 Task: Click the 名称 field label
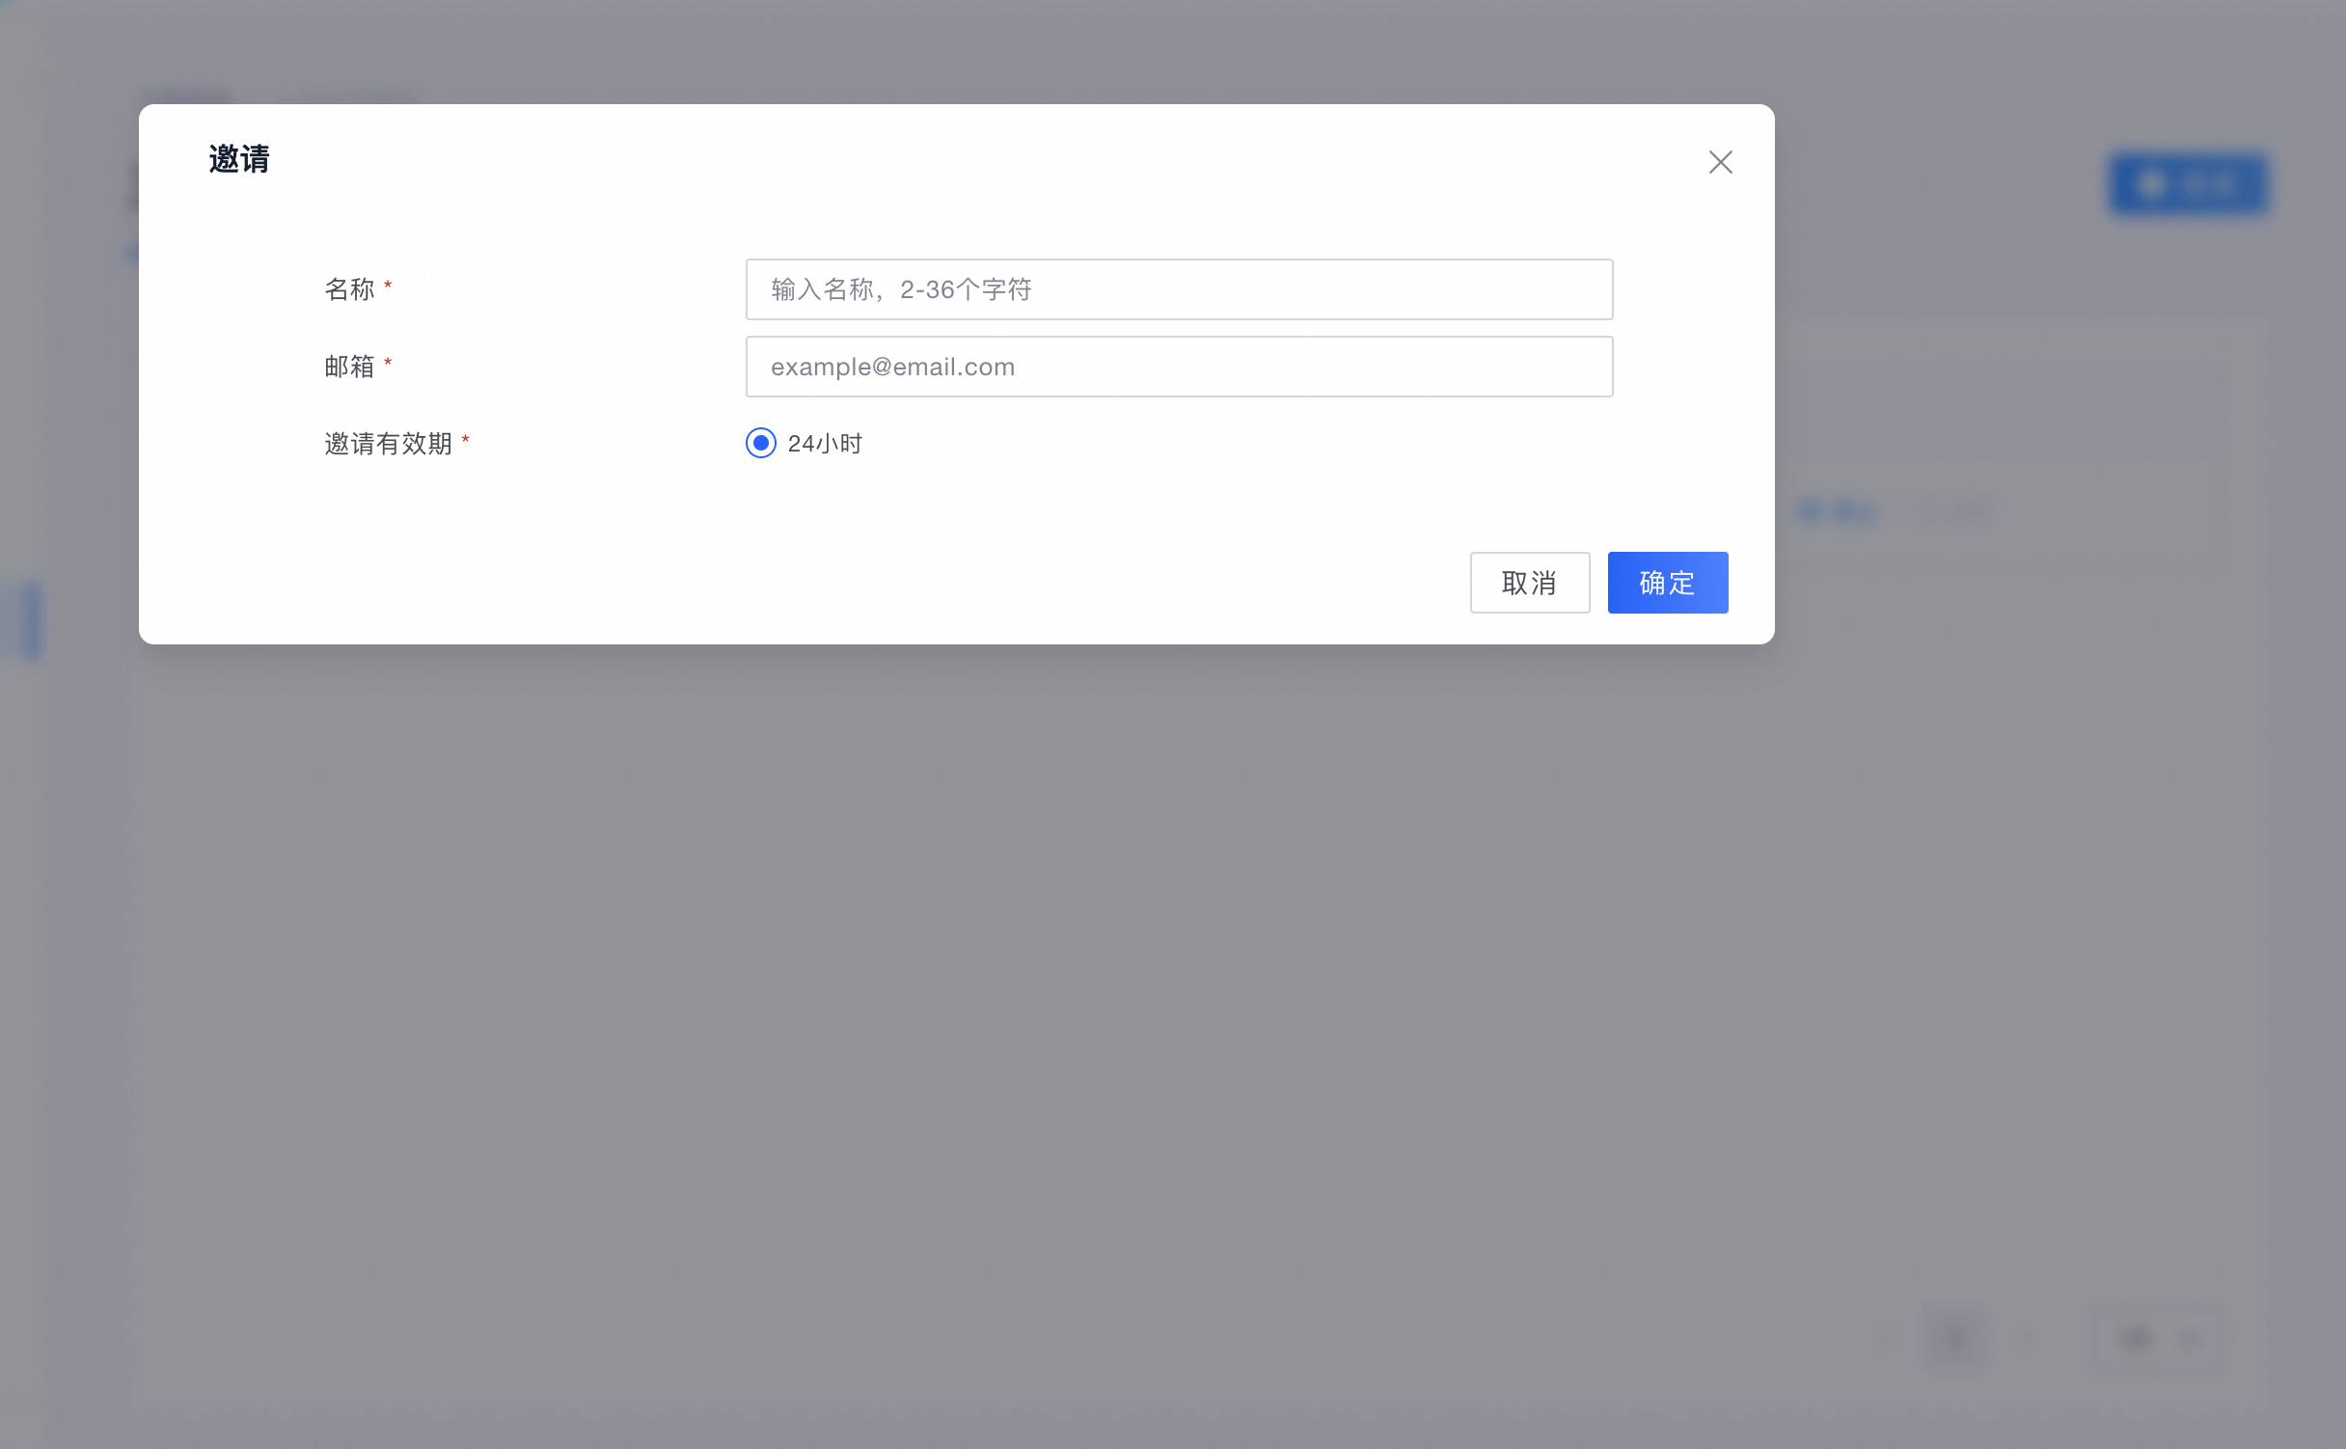[x=349, y=289]
